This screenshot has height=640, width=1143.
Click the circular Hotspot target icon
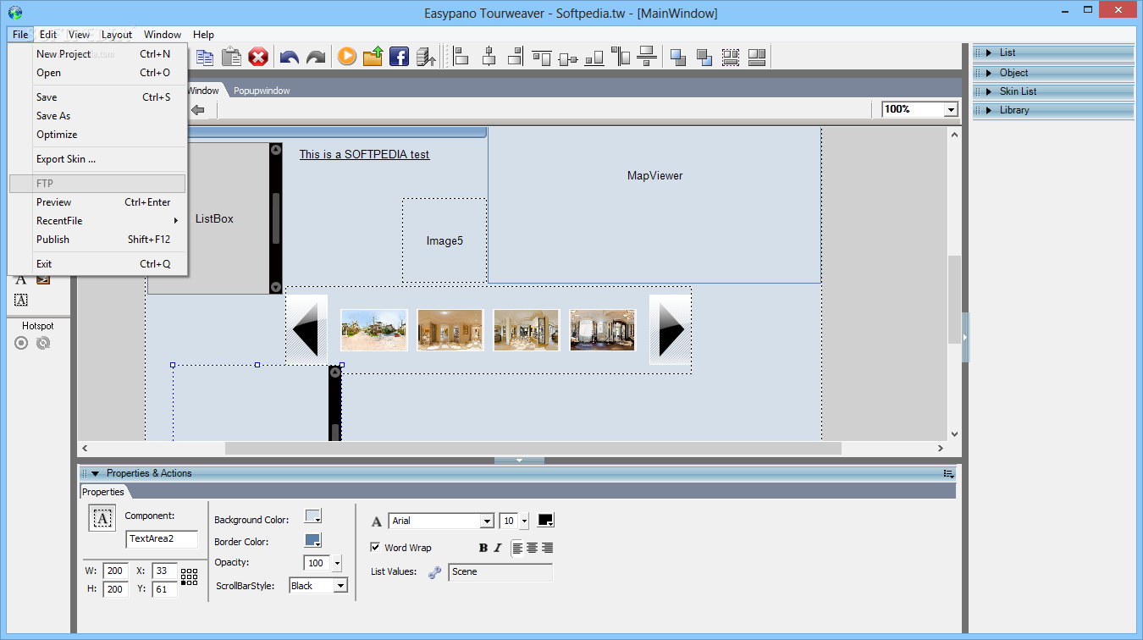pyautogui.click(x=21, y=343)
